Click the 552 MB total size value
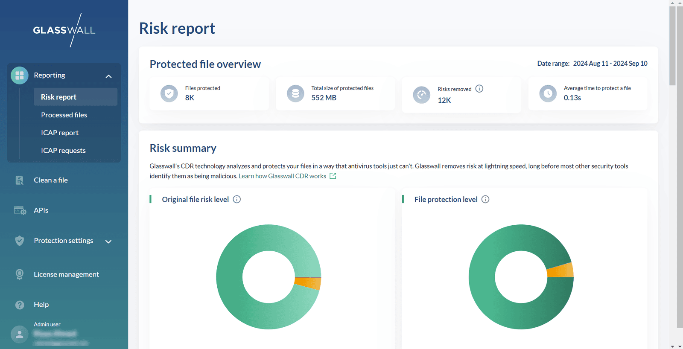Screen dimensions: 683x349 click(324, 98)
